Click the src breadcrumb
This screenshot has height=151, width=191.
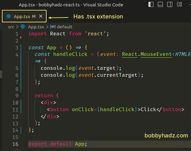[x=11, y=27]
